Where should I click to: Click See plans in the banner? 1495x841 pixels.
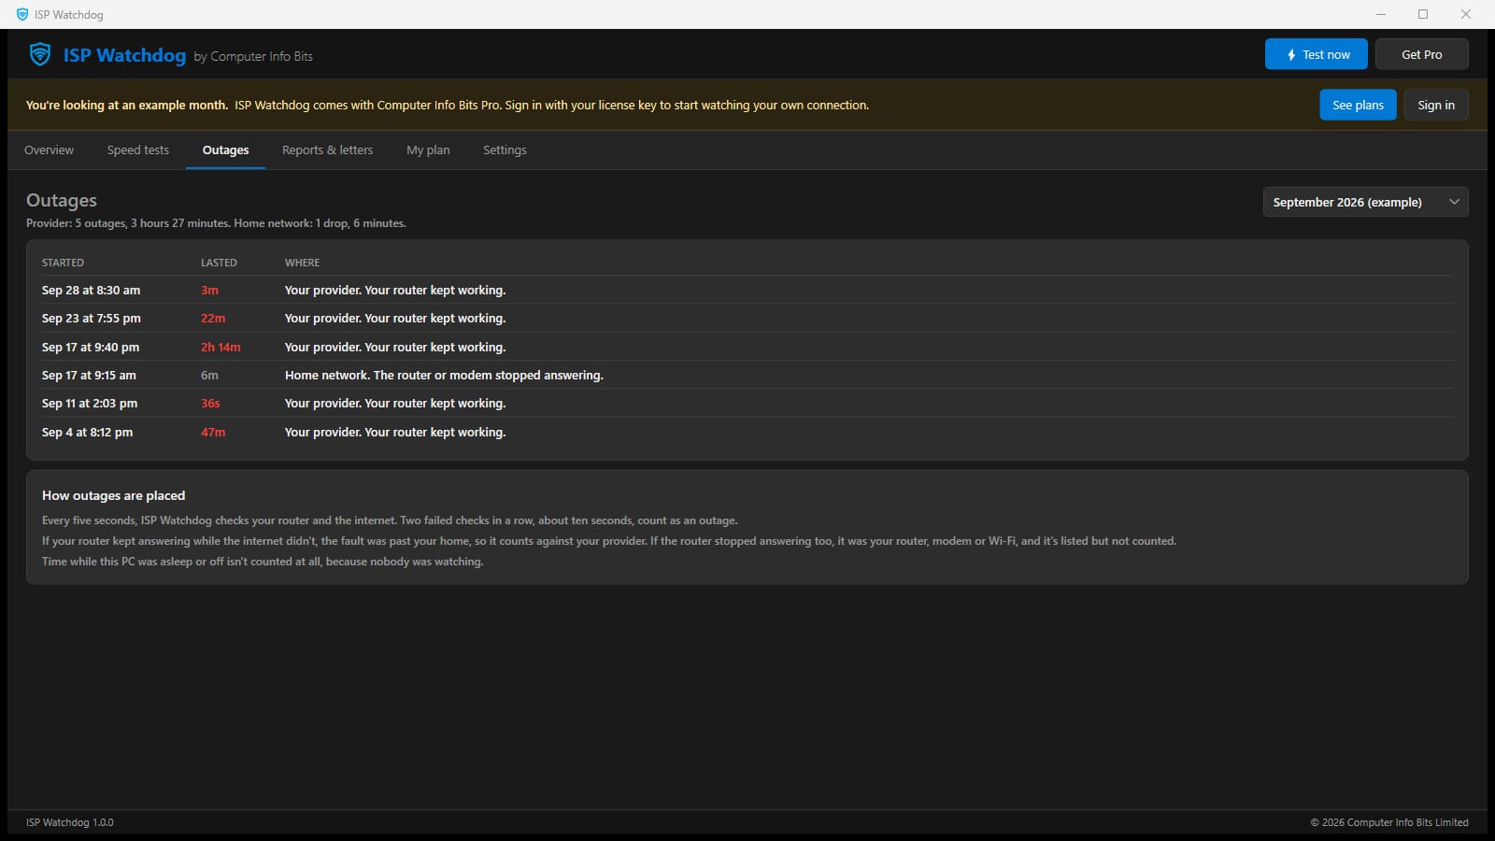1358,105
